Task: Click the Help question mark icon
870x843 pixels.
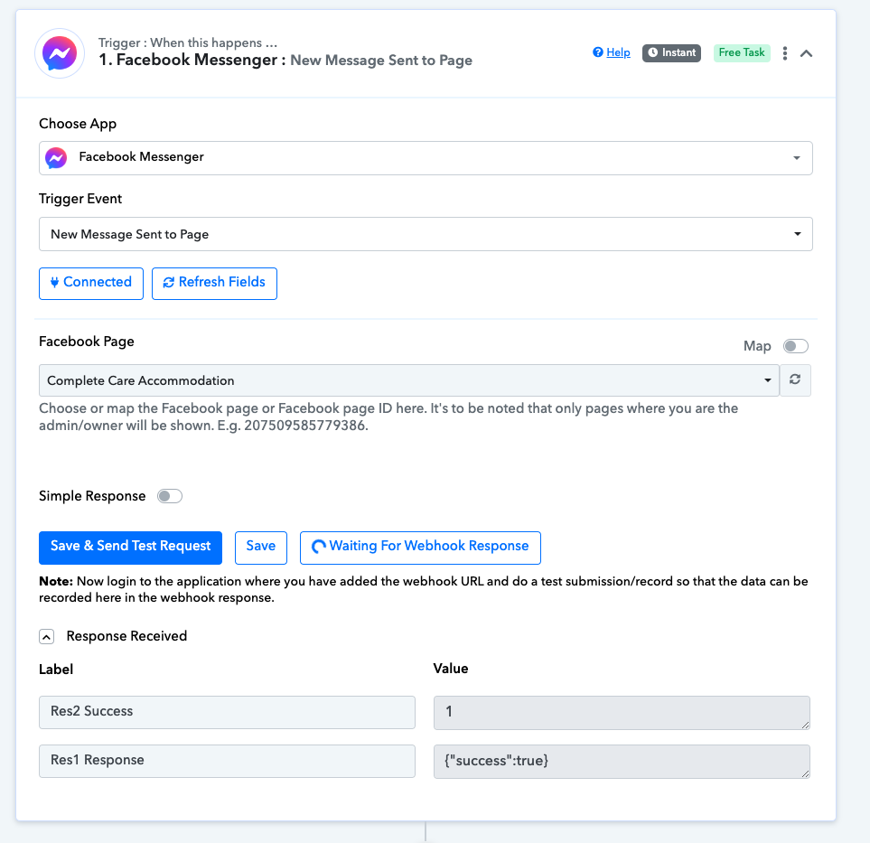Action: 597,52
